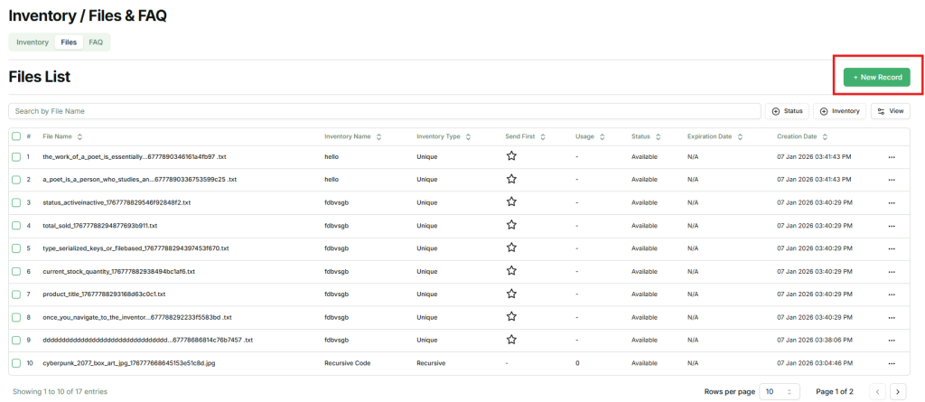This screenshot has height=402, width=925.
Task: Click Send First star for row 5
Action: 511,248
